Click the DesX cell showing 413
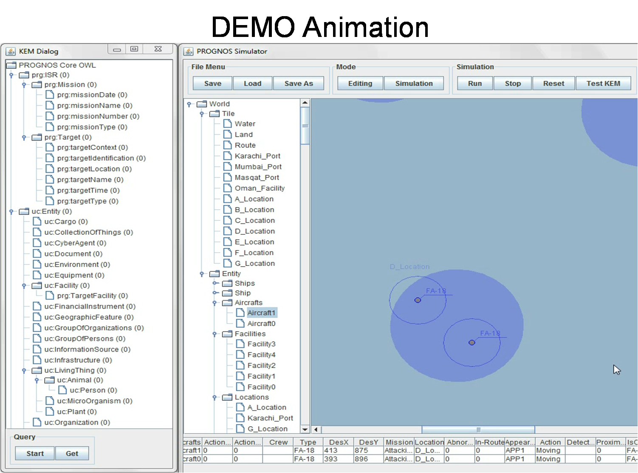The image size is (638, 473). point(338,450)
